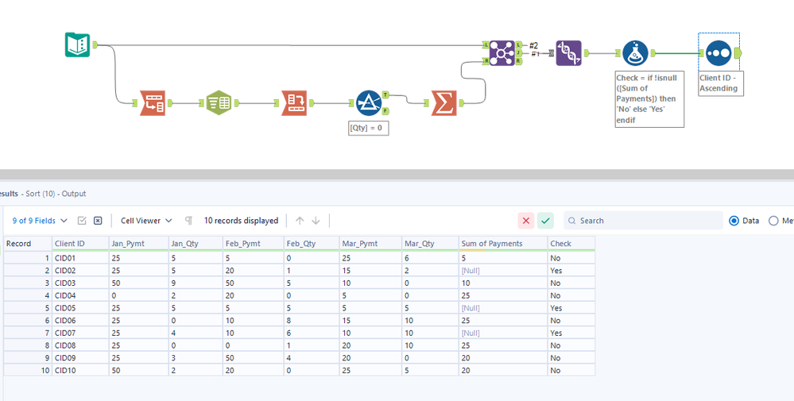Screen dimensions: 794x401
Task: Click the Filter tool False output anchor
Action: [385, 111]
